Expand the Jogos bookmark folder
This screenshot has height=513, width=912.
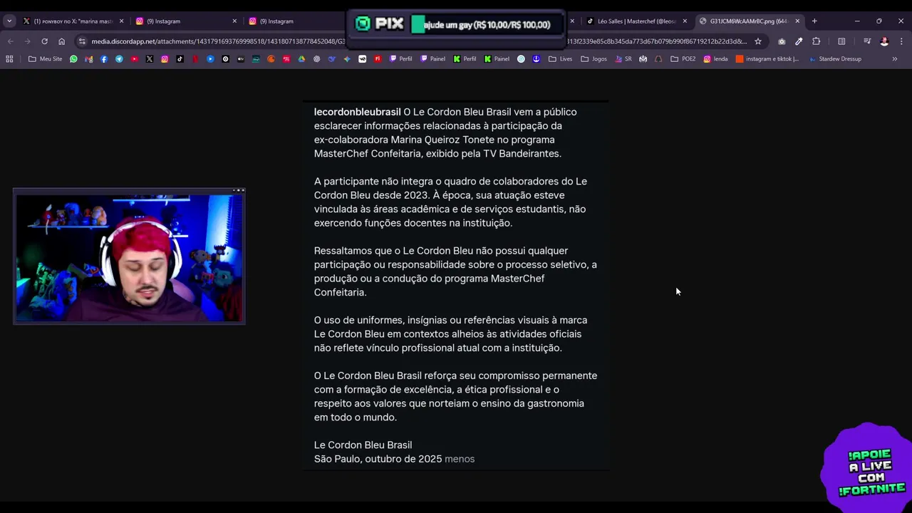[594, 59]
